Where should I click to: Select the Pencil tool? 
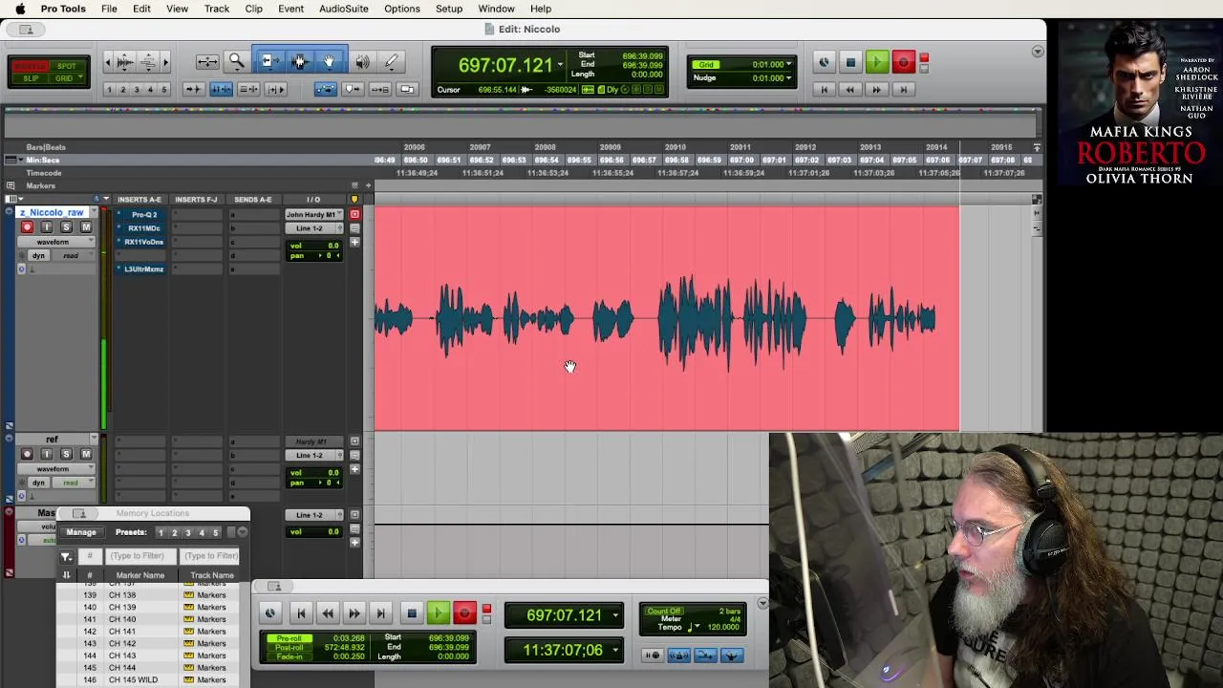391,62
